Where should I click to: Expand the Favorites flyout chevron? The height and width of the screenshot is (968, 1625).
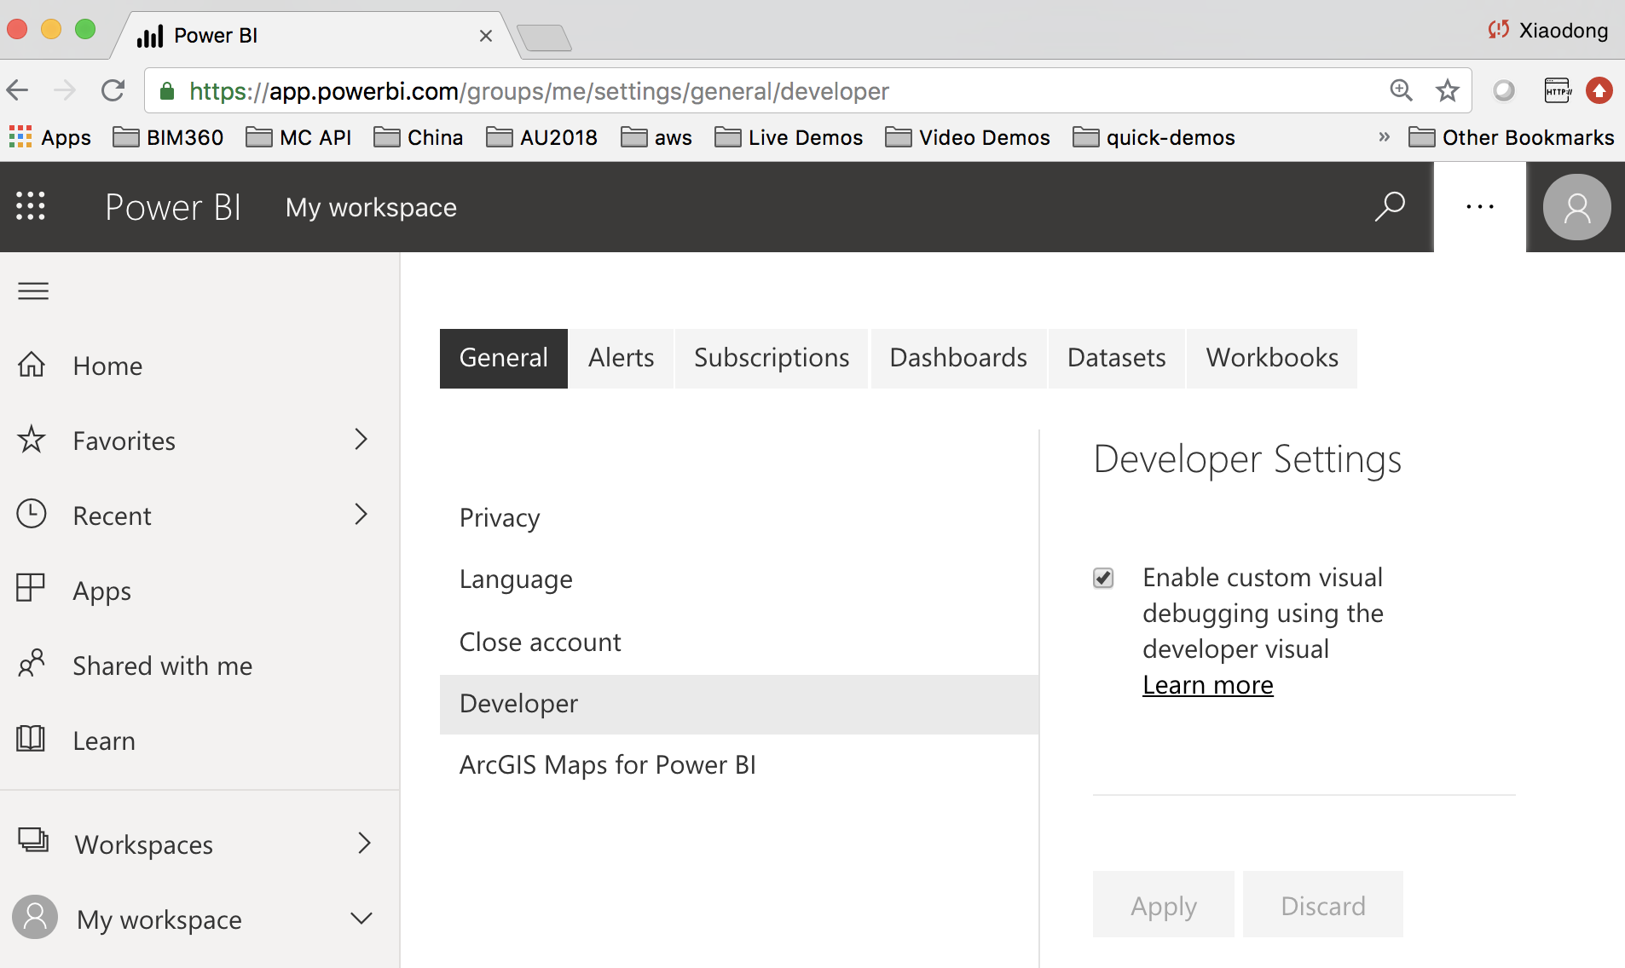[361, 440]
